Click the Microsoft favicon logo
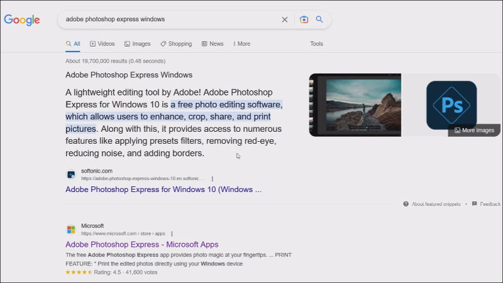503x283 pixels. (71, 230)
